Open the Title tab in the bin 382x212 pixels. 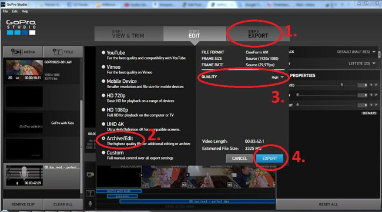pos(63,52)
